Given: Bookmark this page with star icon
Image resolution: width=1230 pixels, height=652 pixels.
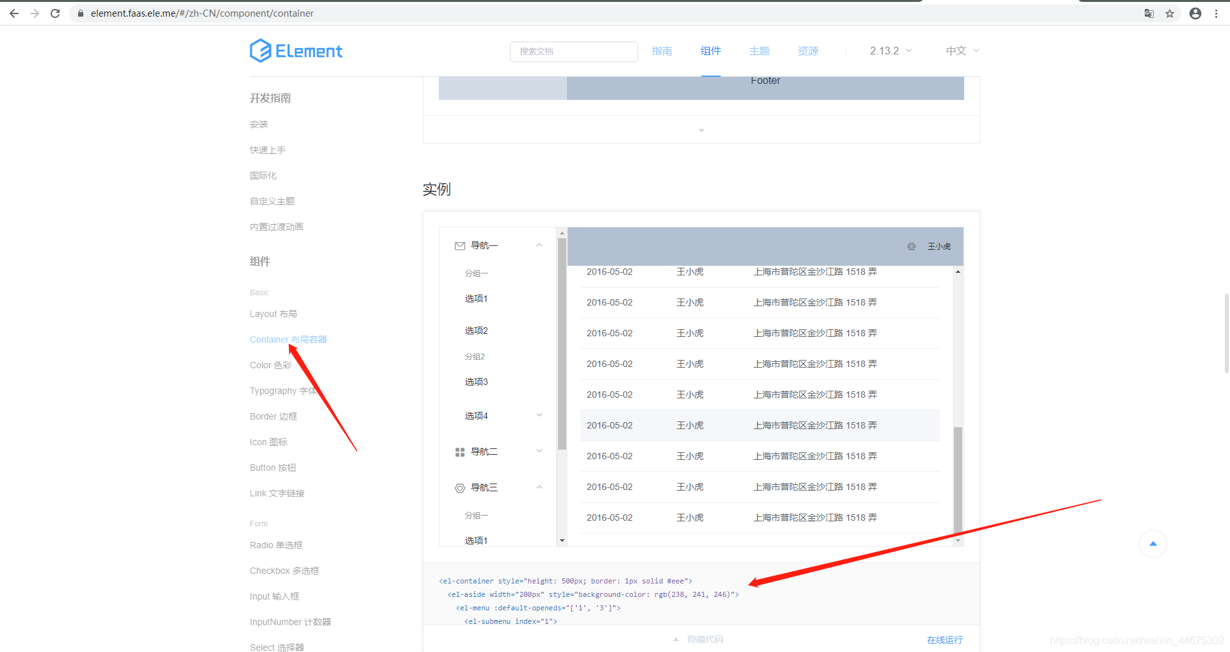Looking at the screenshot, I should 1170,13.
